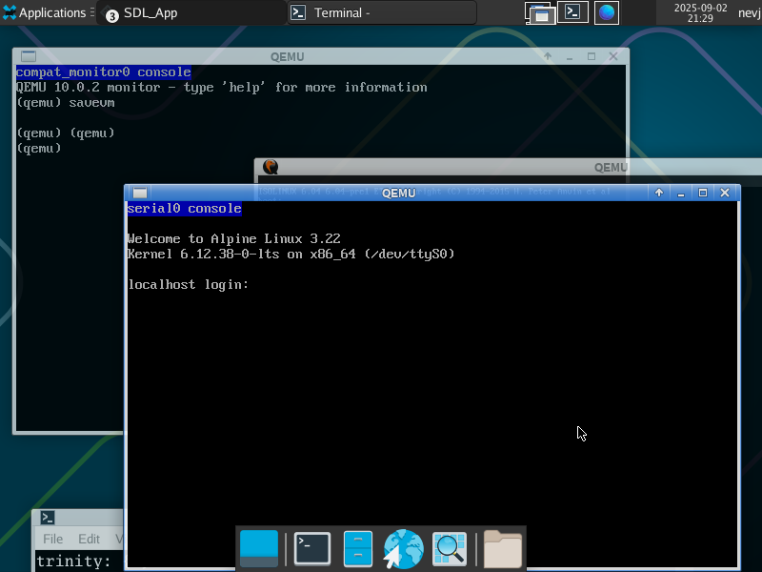Switch to Terminal taskbar entry
This screenshot has height=572, width=762.
382,12
